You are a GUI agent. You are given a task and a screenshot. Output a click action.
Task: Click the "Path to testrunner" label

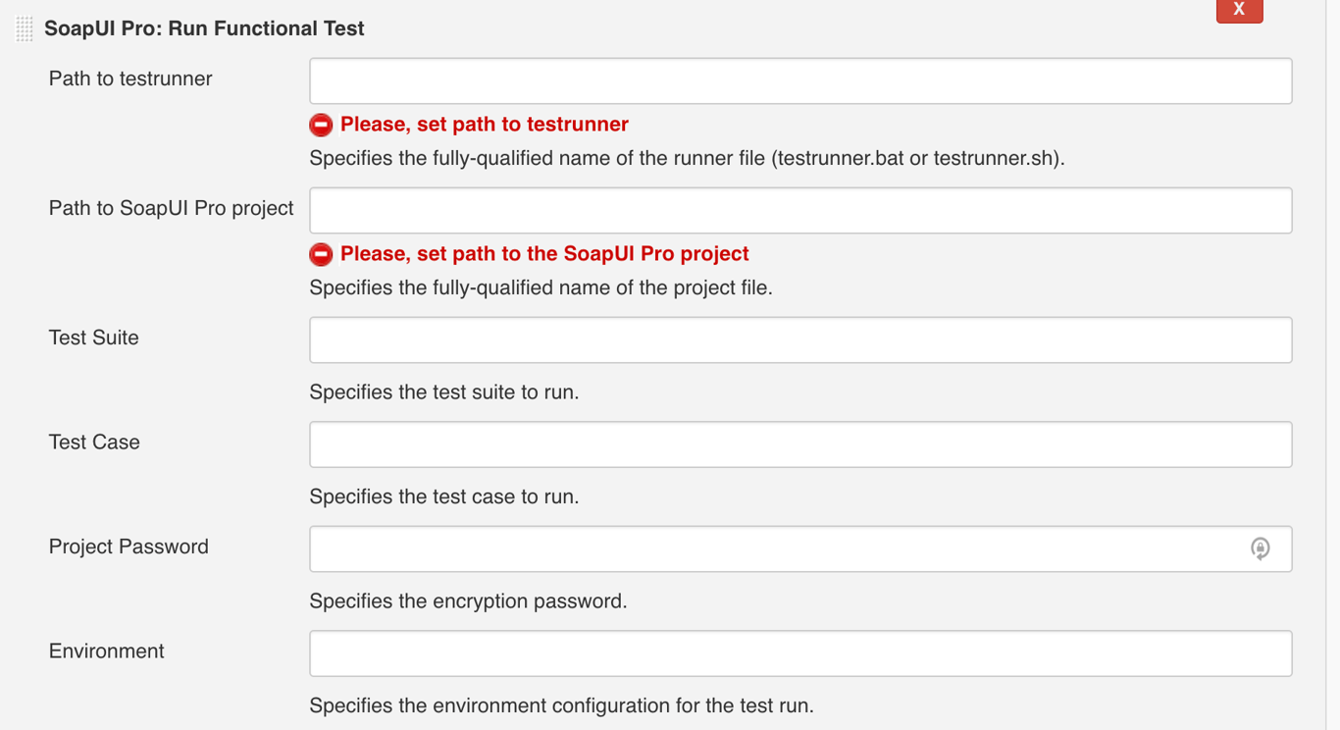click(x=130, y=78)
